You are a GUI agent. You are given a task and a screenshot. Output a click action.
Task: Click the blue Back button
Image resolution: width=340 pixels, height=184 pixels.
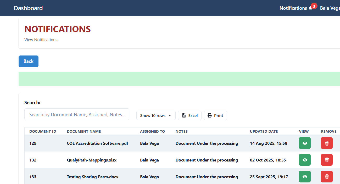[29, 61]
